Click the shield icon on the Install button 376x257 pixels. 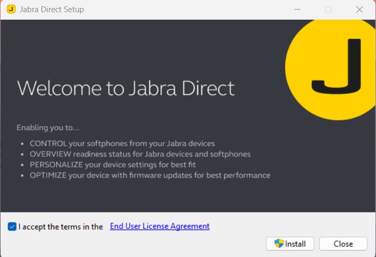(279, 244)
